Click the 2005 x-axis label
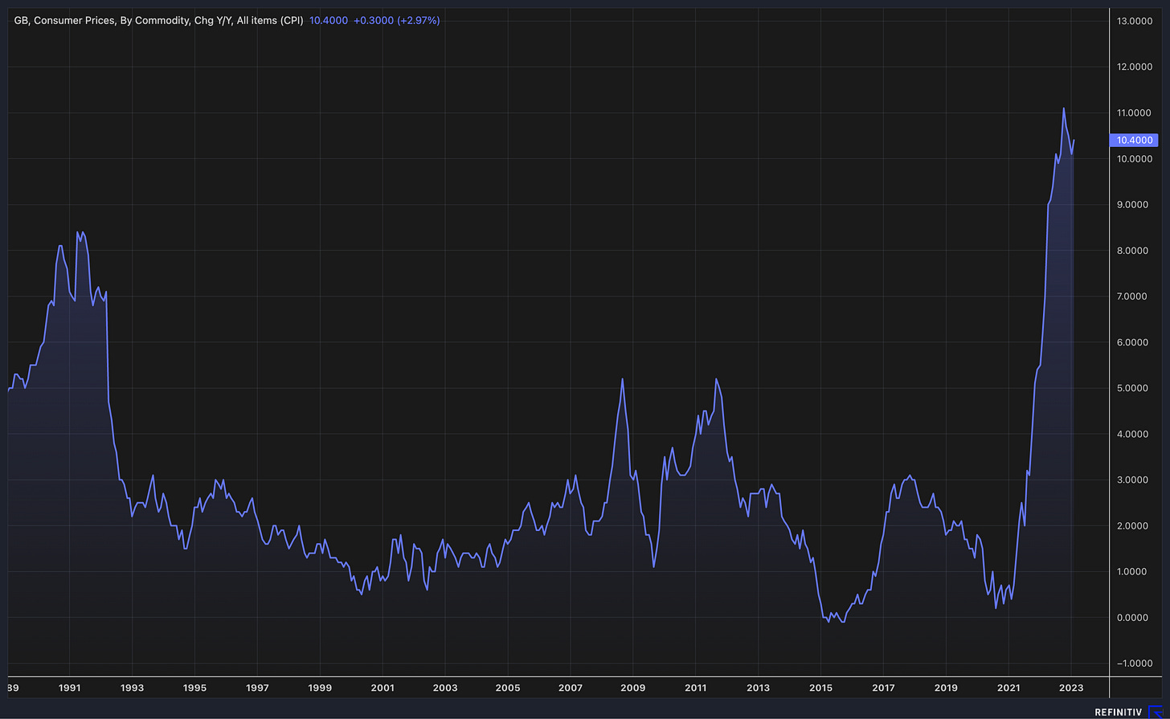Viewport: 1170px width, 719px height. (x=508, y=688)
